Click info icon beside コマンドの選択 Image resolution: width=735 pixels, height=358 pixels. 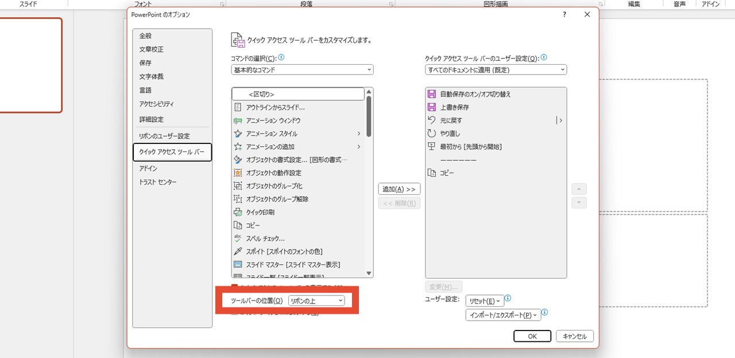281,58
